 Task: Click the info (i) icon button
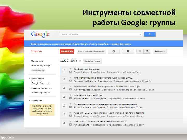tap(128, 51)
